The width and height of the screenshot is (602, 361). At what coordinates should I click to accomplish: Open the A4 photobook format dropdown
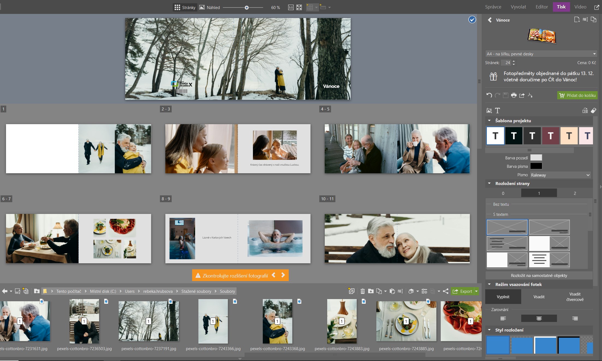pos(541,54)
